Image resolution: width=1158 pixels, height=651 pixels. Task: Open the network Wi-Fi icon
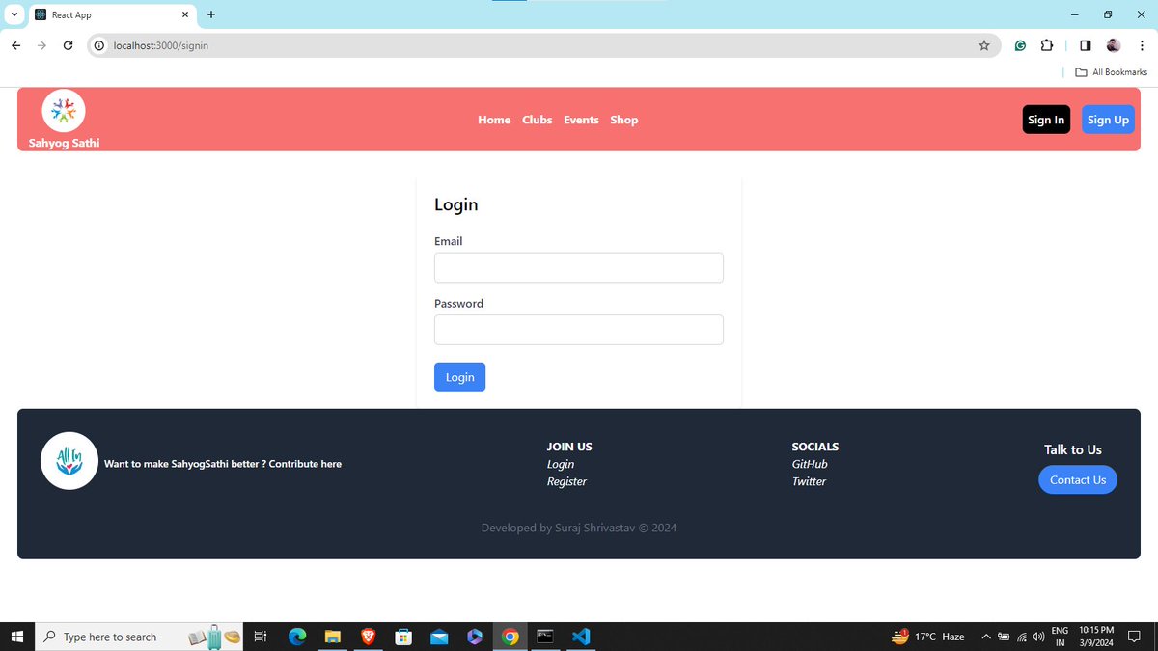1021,637
